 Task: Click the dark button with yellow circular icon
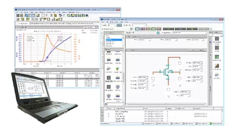coord(192,29)
